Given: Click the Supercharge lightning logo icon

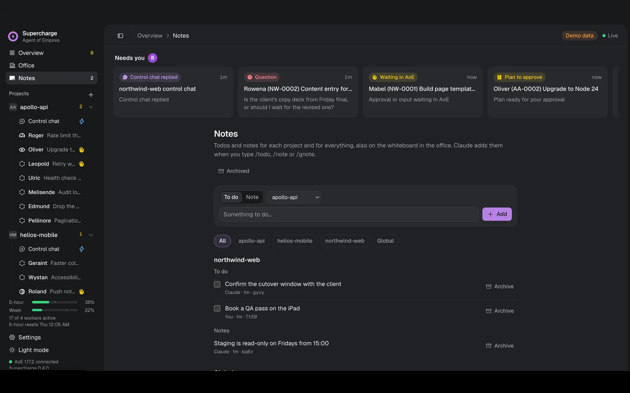Looking at the screenshot, I should (13, 37).
